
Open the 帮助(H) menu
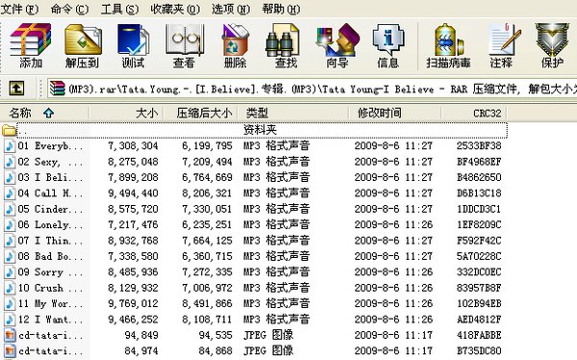(x=281, y=9)
